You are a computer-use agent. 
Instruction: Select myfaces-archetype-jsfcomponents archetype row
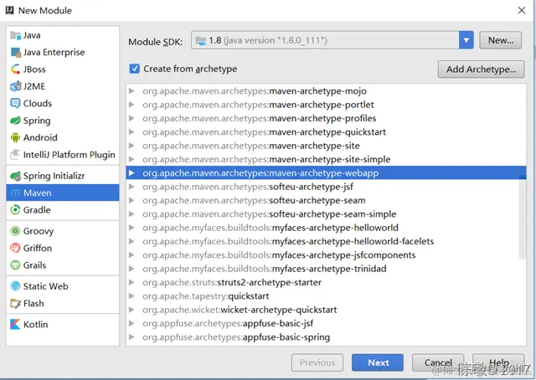pos(326,255)
